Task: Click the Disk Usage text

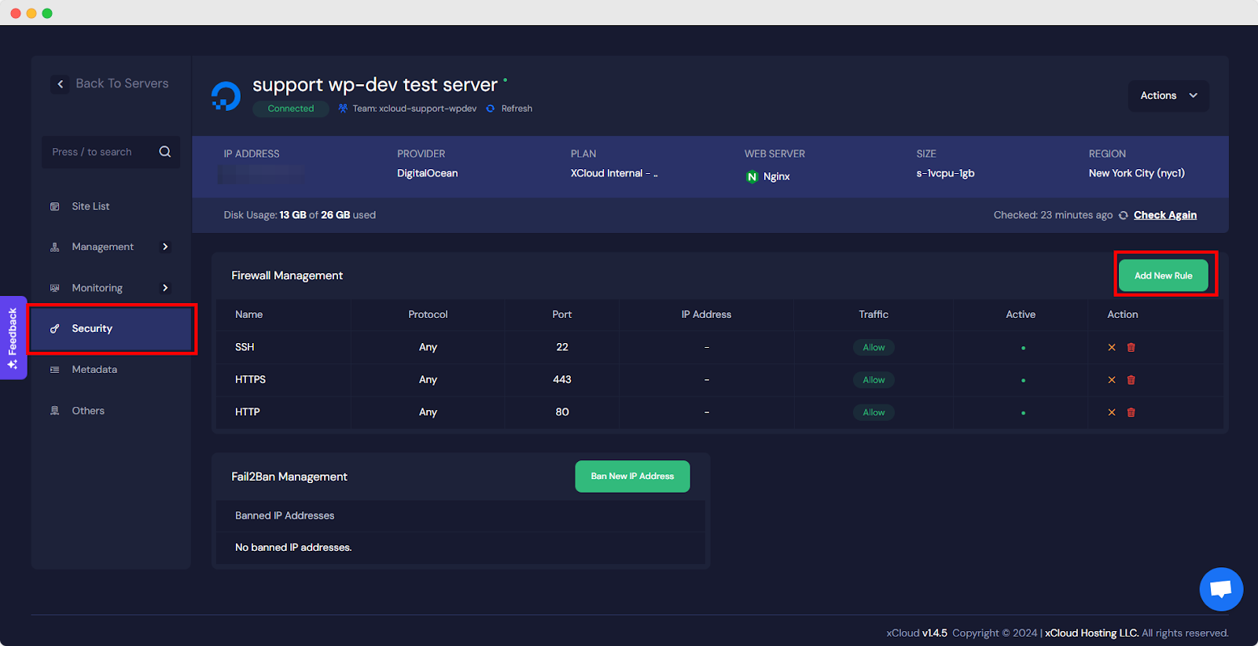Action: click(300, 215)
